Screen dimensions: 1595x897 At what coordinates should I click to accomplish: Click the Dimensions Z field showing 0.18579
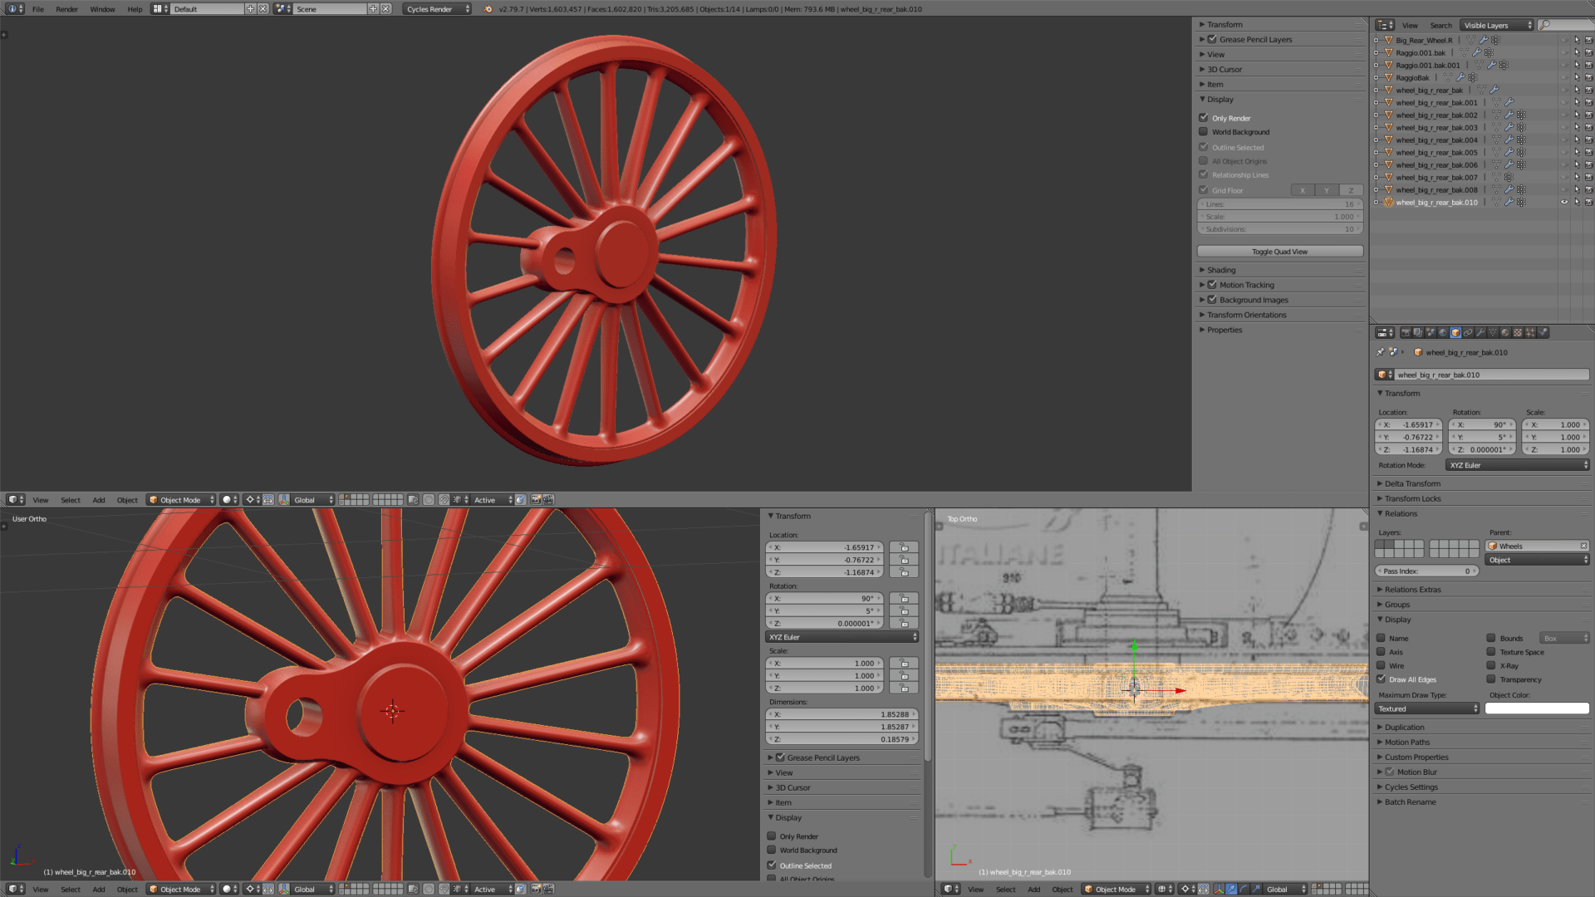click(842, 739)
